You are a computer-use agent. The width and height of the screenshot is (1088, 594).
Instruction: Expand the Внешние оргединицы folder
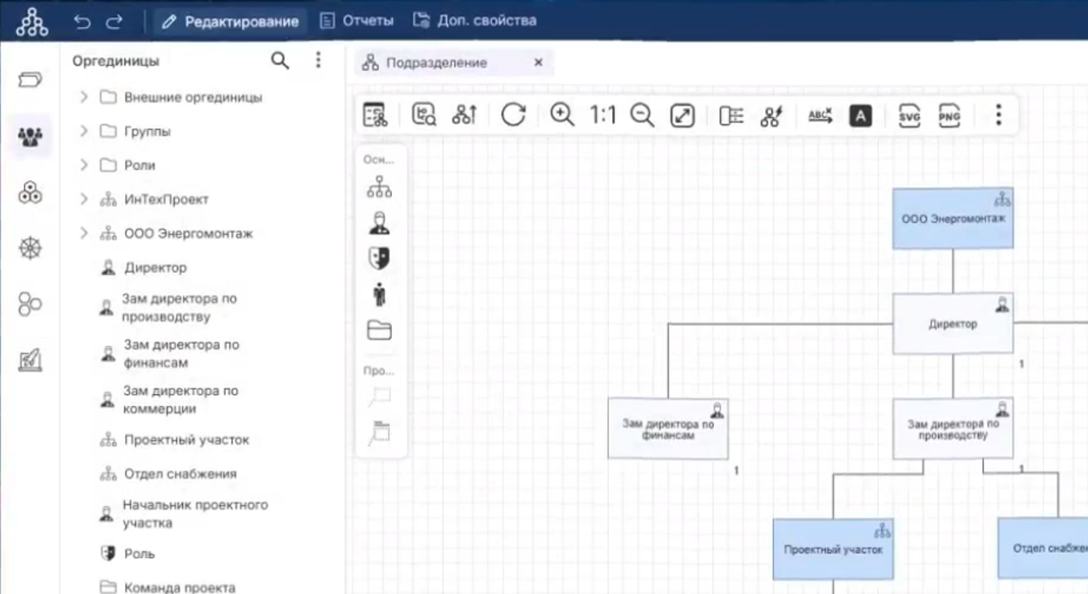pyautogui.click(x=83, y=97)
